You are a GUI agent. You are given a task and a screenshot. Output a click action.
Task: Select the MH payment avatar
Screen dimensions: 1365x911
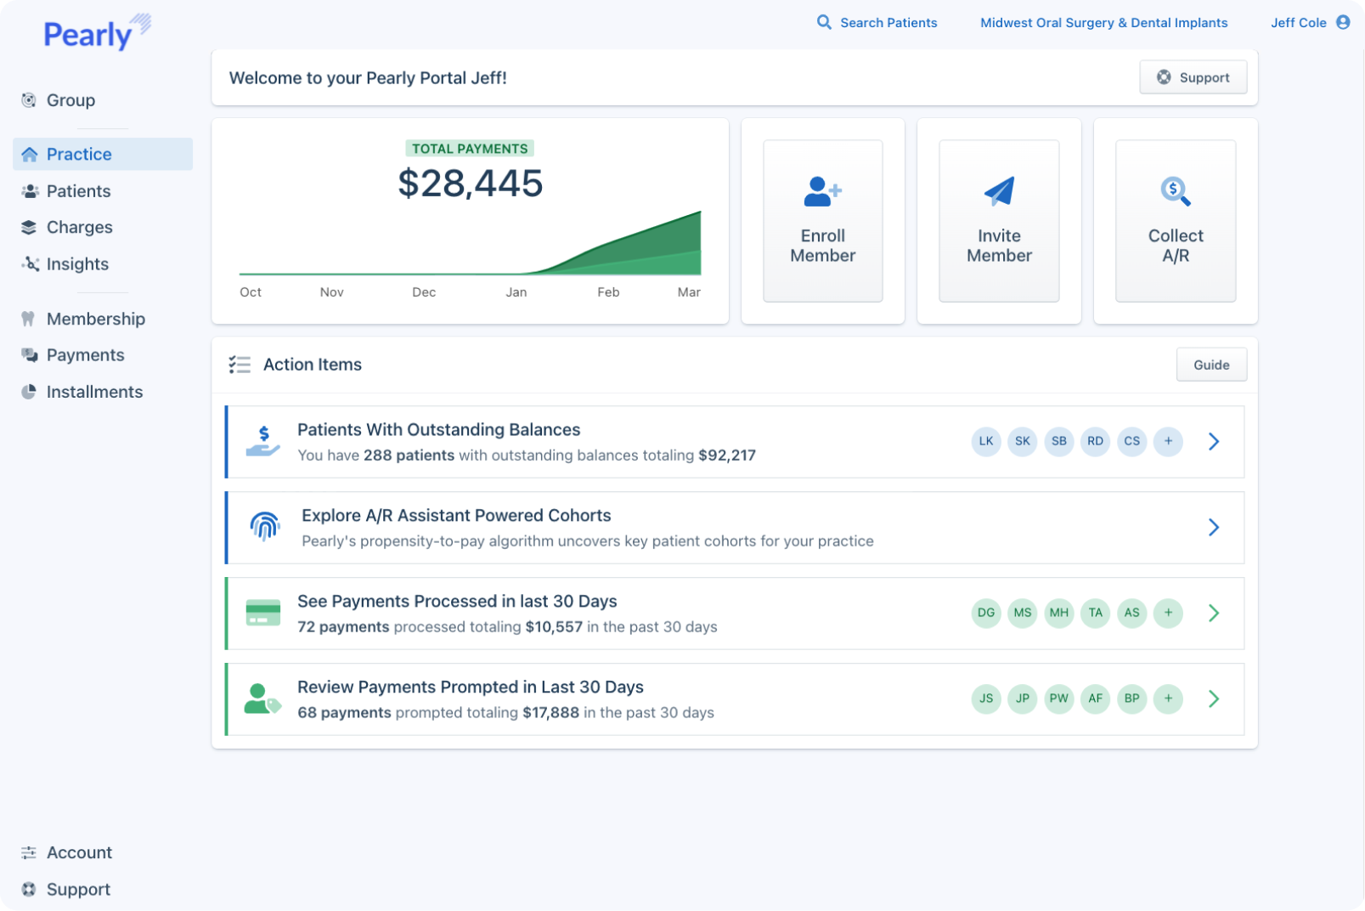[x=1059, y=613]
